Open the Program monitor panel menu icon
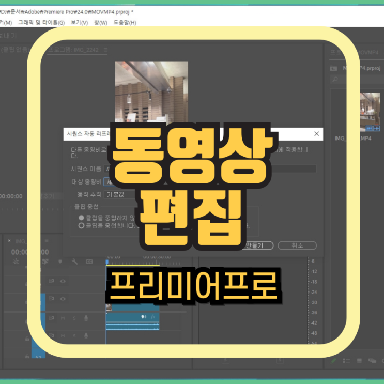The height and width of the screenshot is (384, 384). click(105, 50)
